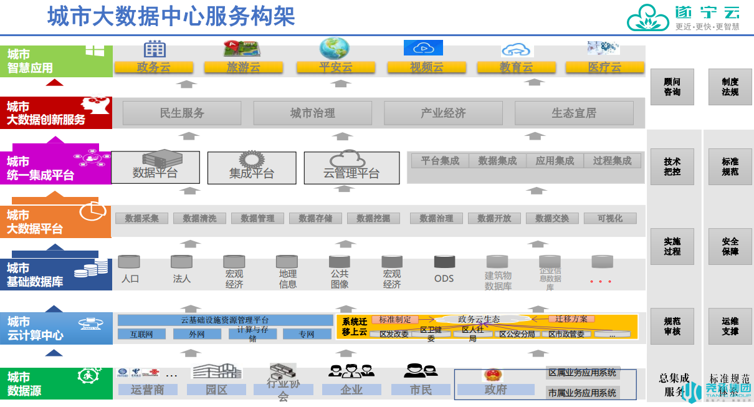This screenshot has height=407, width=754.
Task: Click the 云管理平台 box
Action: tap(351, 168)
